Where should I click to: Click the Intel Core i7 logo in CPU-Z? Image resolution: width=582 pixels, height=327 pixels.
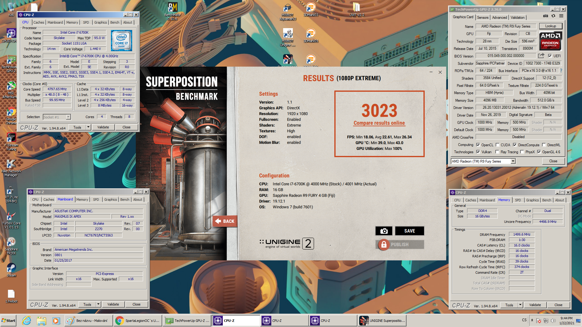coord(121,41)
